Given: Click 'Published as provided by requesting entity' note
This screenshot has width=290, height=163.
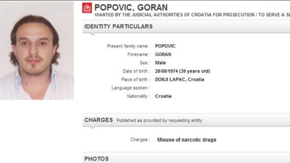Looking at the screenshot, I should click(159, 121).
